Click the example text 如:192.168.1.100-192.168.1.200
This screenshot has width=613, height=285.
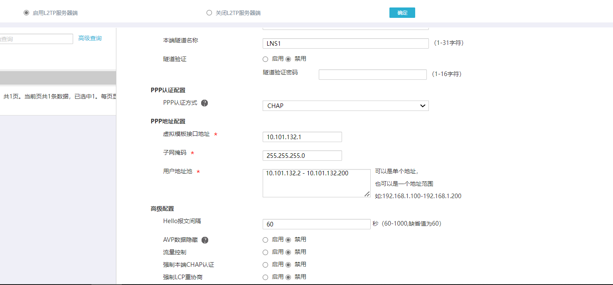pyautogui.click(x=418, y=196)
